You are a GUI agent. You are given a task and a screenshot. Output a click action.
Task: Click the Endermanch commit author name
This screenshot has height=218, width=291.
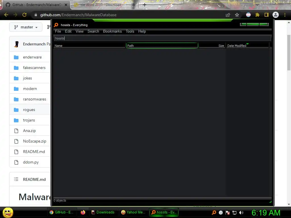click(x=34, y=44)
